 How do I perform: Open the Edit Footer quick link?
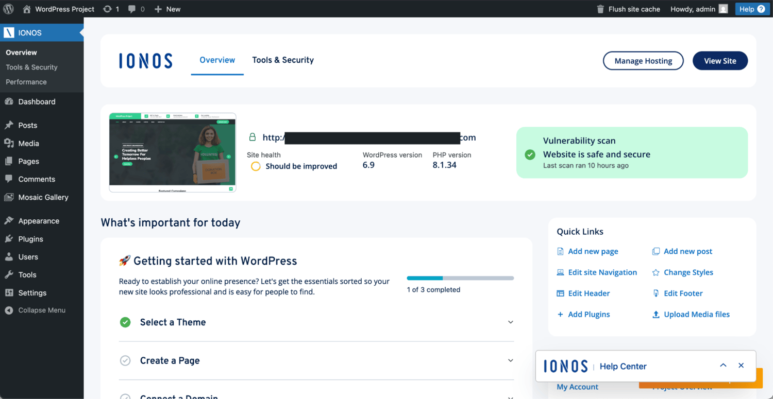[x=683, y=293]
